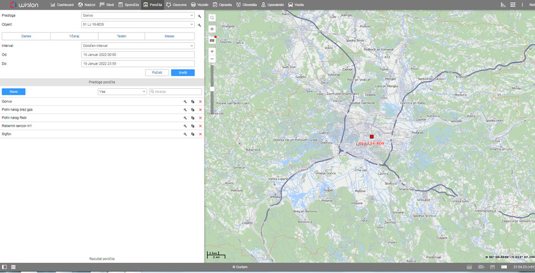Copy the Potni nalog Rebi template
The width and height of the screenshot is (535, 273).
(193, 118)
